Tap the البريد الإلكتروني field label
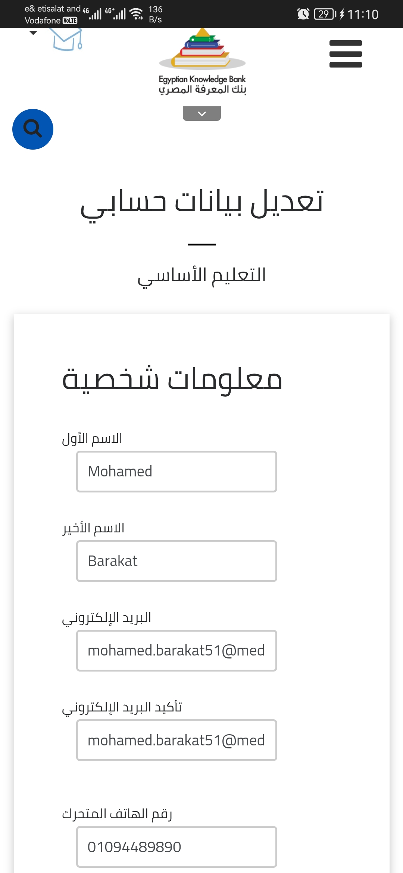The height and width of the screenshot is (873, 403). pos(107,618)
